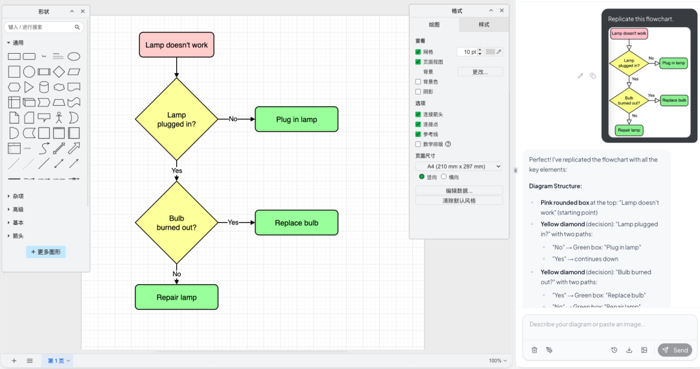The width and height of the screenshot is (700, 369).
Task: Toggle the 参考线 guides checkbox
Action: click(418, 134)
